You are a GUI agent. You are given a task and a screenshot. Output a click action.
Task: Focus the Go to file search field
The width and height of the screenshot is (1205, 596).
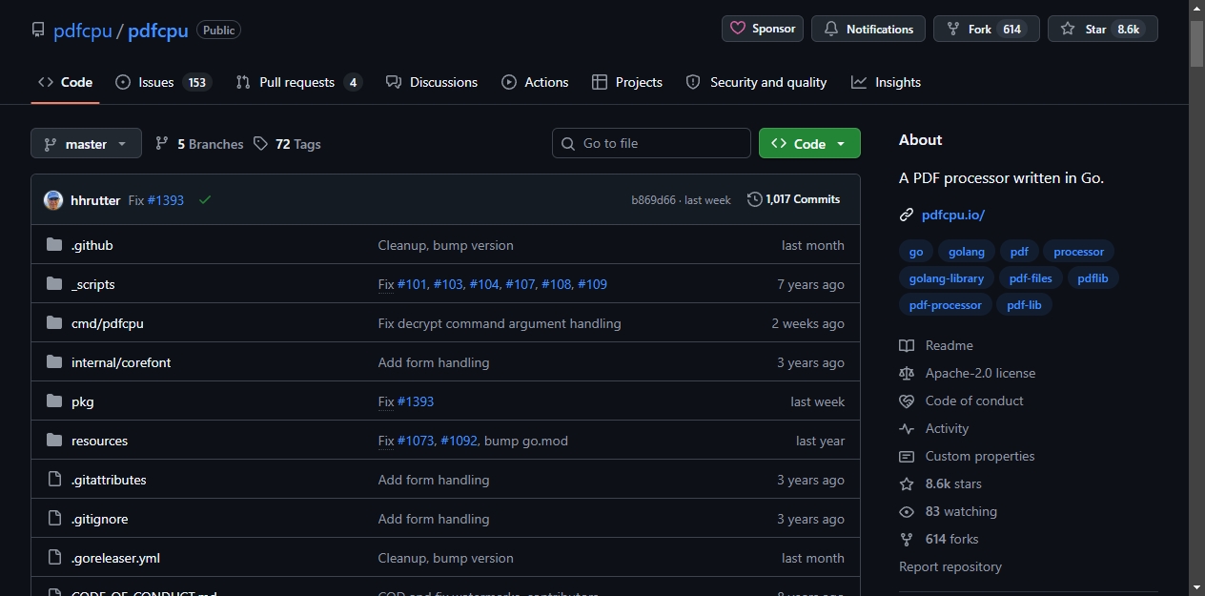pyautogui.click(x=651, y=143)
